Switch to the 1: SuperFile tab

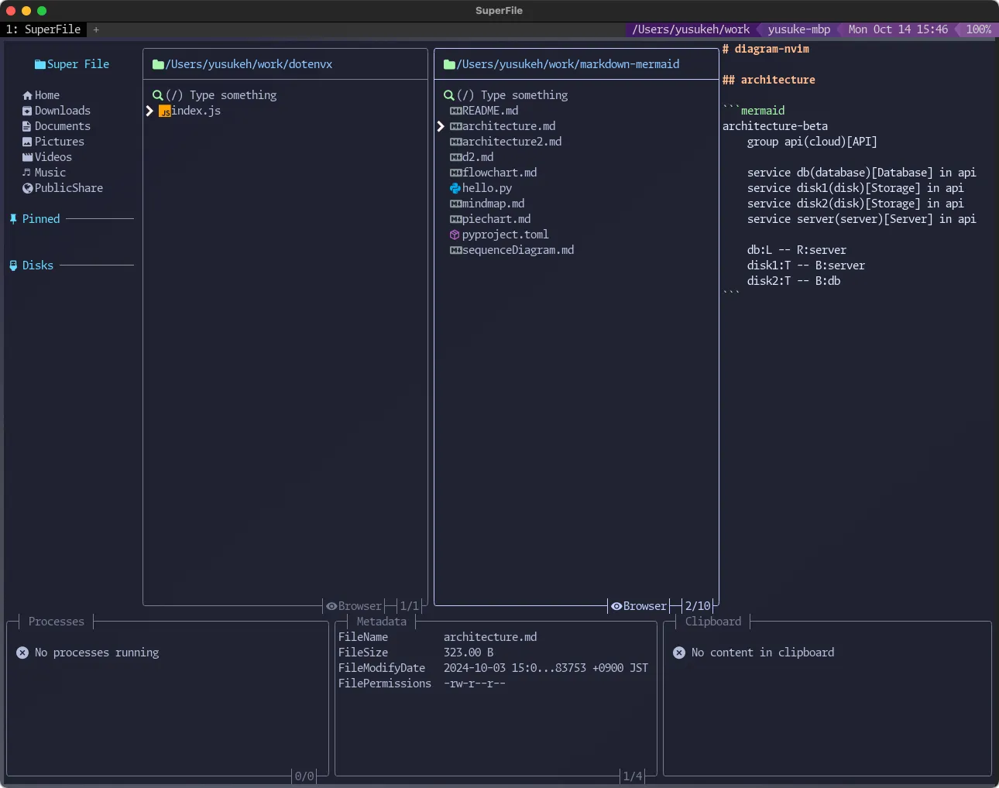[43, 29]
